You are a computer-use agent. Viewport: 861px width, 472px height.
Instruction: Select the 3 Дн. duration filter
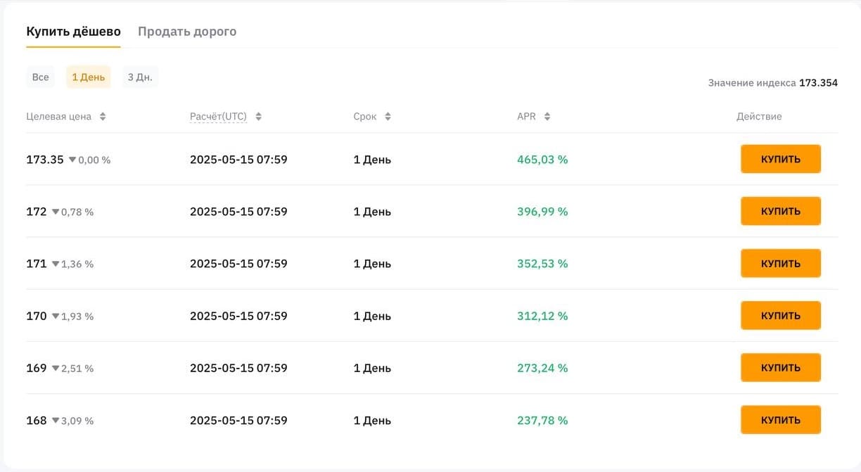pyautogui.click(x=140, y=77)
